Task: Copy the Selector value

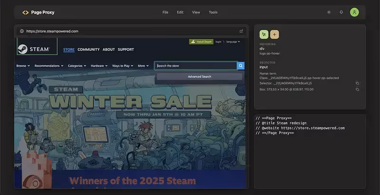Action: [x=357, y=83]
